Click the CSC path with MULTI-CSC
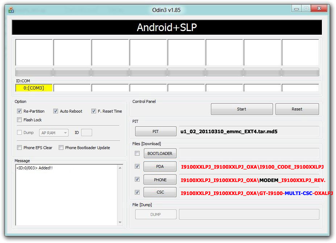Viewport: 336px width, 243px height. [249, 193]
